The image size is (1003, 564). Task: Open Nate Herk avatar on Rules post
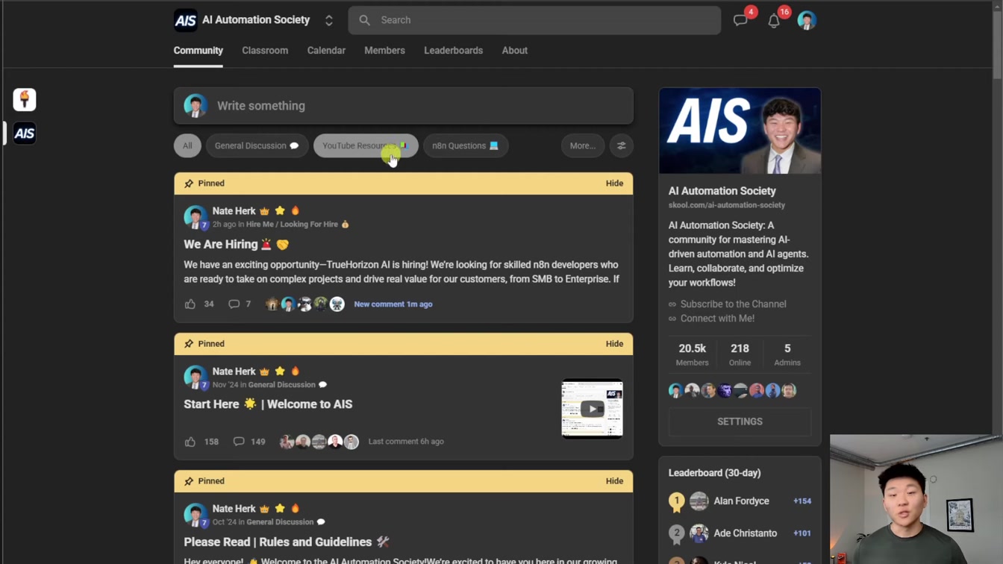196,514
